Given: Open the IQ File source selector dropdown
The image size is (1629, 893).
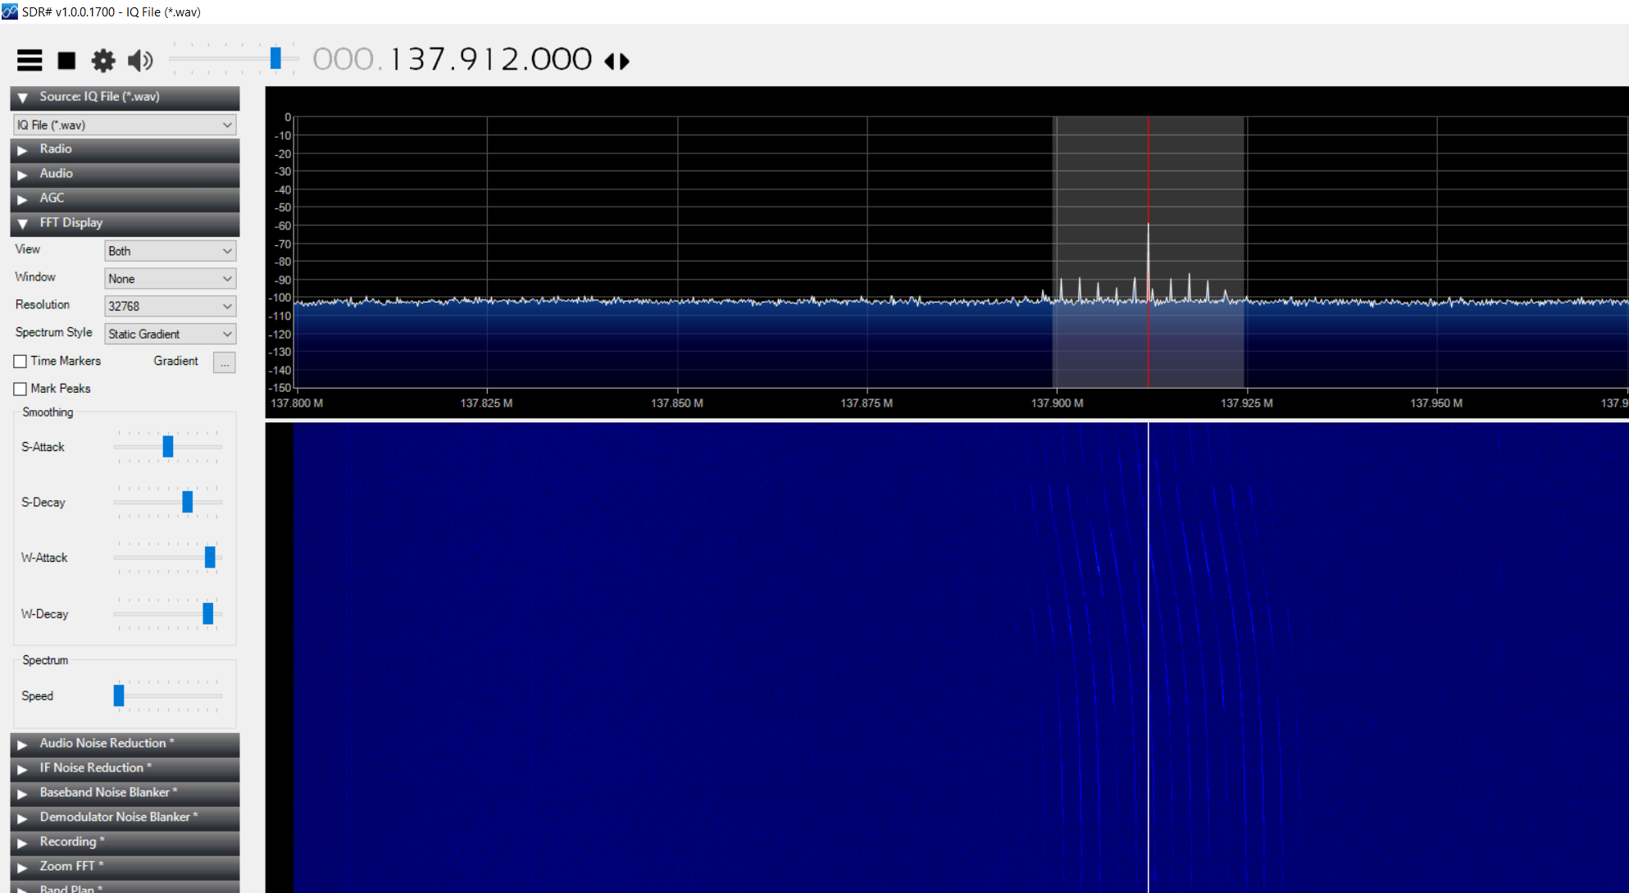Looking at the screenshot, I should (125, 125).
